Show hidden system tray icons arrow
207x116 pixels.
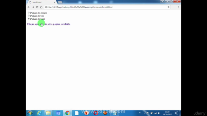coord(144,113)
